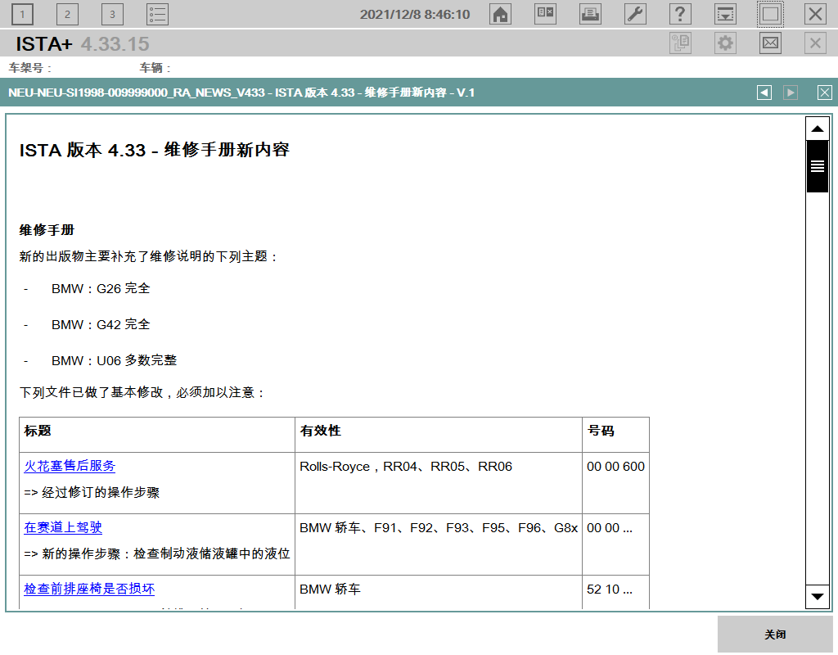Minimize ISTA with the dropdown window icon
This screenshot has width=838, height=655.
point(725,15)
